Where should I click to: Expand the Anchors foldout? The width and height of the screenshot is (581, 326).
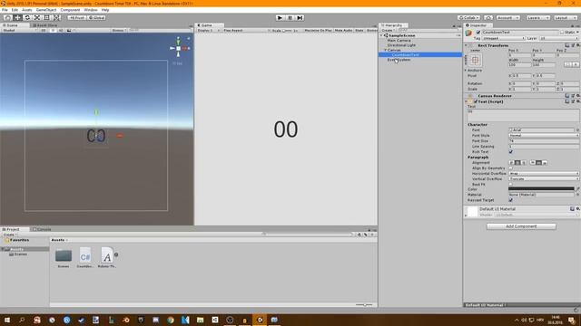pos(466,71)
